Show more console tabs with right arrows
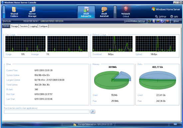 pyautogui.click(x=115, y=12)
